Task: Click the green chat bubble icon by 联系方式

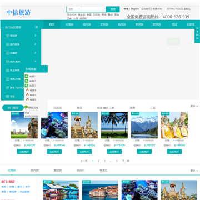Action: 26,107
